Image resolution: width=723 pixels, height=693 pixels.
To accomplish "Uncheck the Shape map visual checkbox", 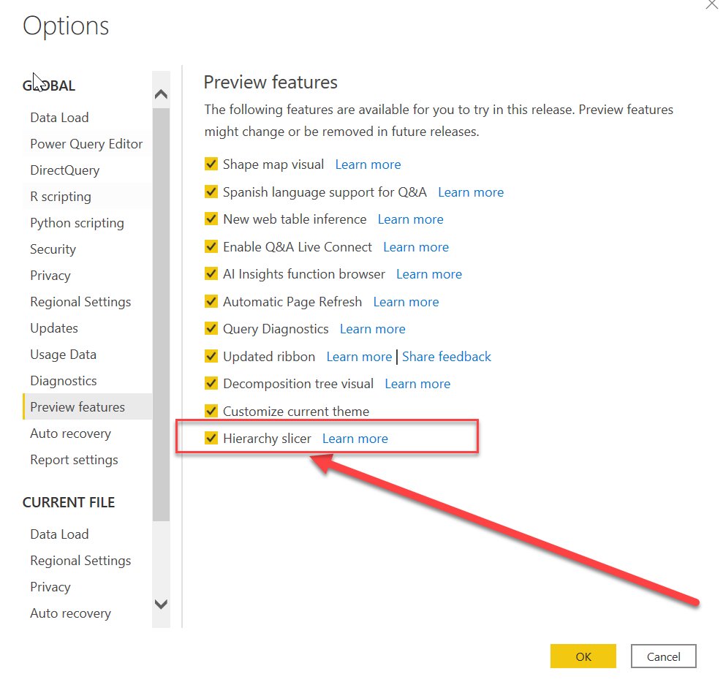I will click(211, 164).
